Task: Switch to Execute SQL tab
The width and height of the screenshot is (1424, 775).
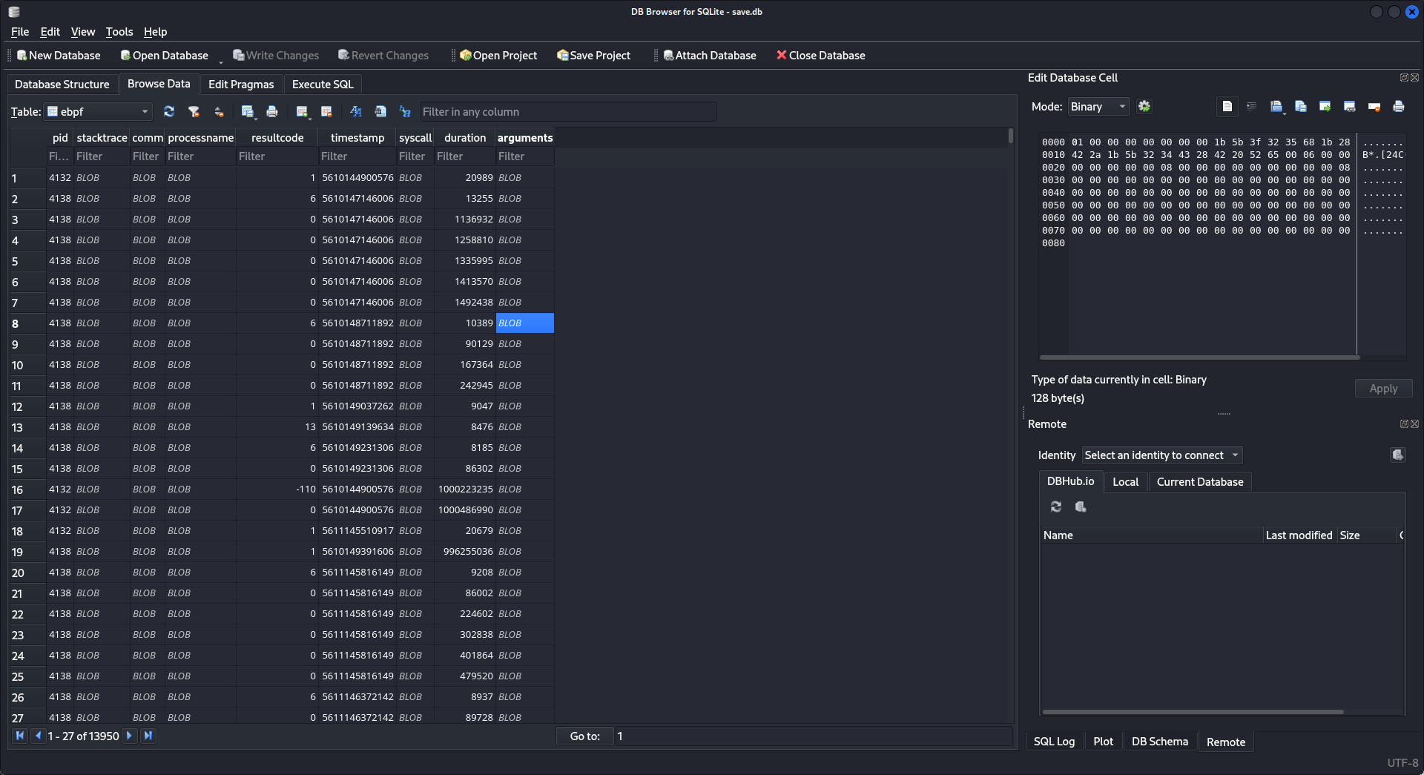Action: tap(323, 84)
